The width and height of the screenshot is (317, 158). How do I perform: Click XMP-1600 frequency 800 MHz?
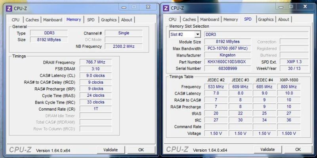tap(289, 87)
